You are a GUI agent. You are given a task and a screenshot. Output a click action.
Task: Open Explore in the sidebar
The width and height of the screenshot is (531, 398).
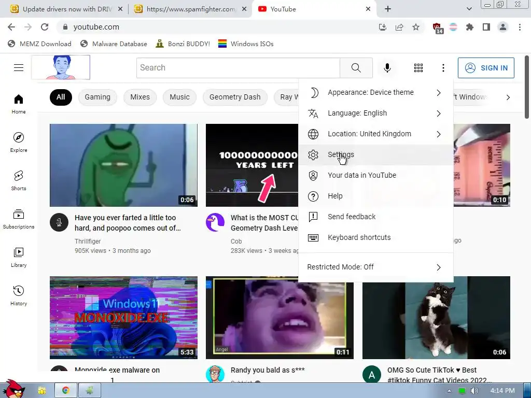point(19,142)
